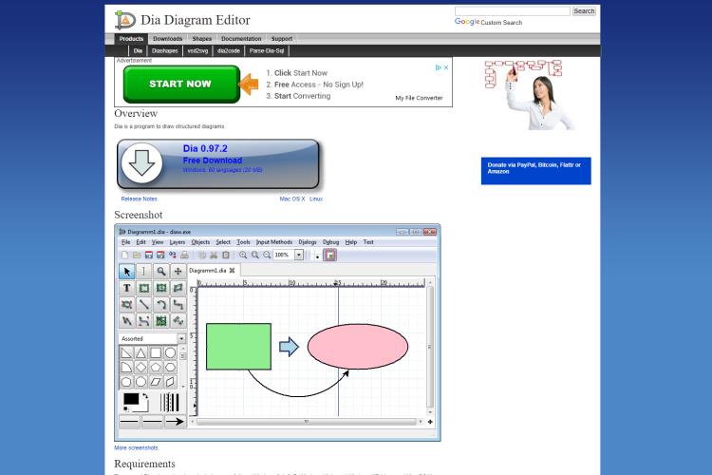The width and height of the screenshot is (712, 475).
Task: Select the Arc tool
Action: [x=160, y=304]
